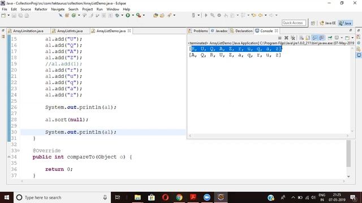Switch to the Java EE perspective
The height and width of the screenshot is (203, 362).
click(327, 23)
